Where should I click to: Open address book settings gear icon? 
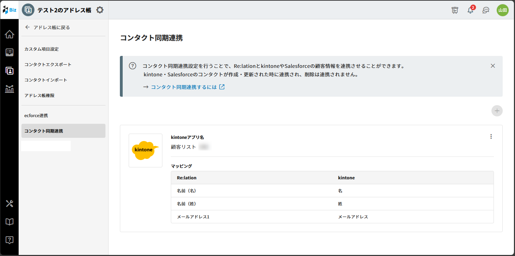(x=100, y=10)
